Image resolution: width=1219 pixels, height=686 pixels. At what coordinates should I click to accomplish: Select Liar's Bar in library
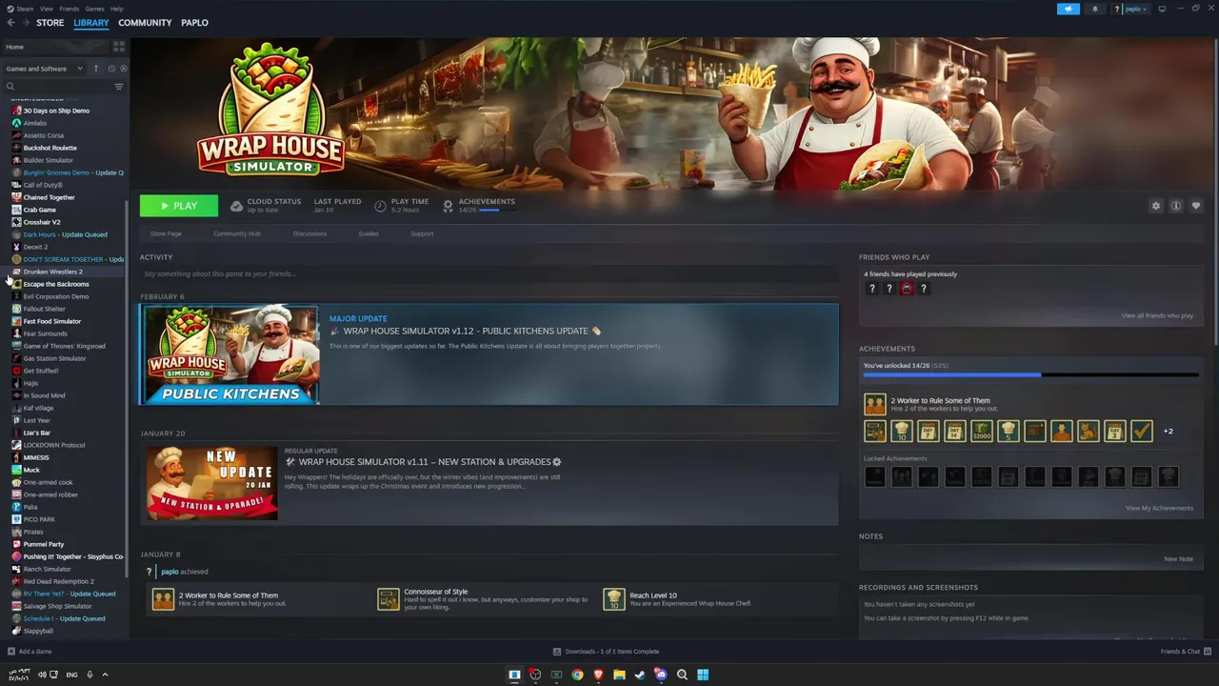(36, 433)
